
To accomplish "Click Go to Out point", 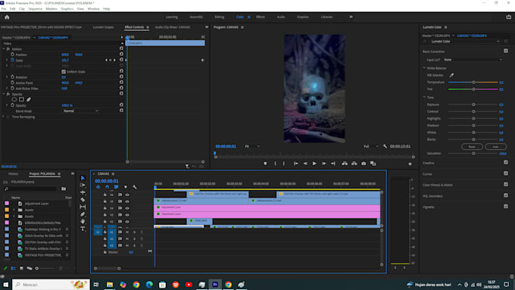I will click(333, 164).
